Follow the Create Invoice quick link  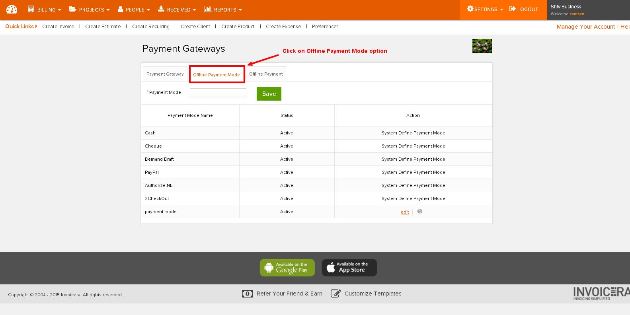(x=58, y=27)
